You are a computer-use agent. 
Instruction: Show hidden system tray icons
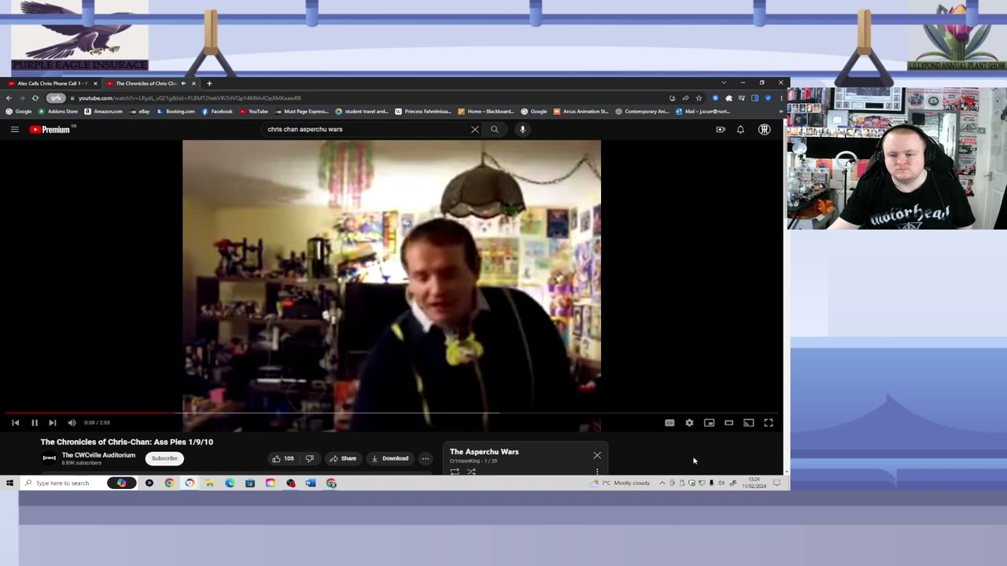(662, 483)
